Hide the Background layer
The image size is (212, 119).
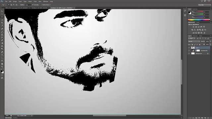click(189, 54)
